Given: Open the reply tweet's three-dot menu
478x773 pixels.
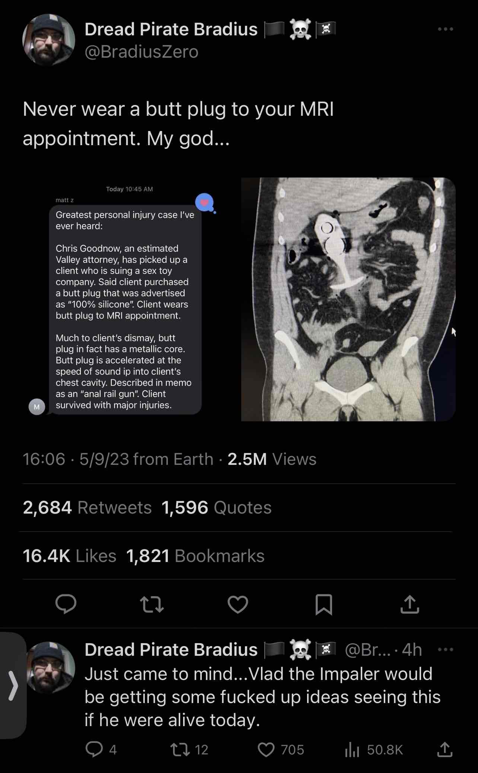Looking at the screenshot, I should [445, 650].
